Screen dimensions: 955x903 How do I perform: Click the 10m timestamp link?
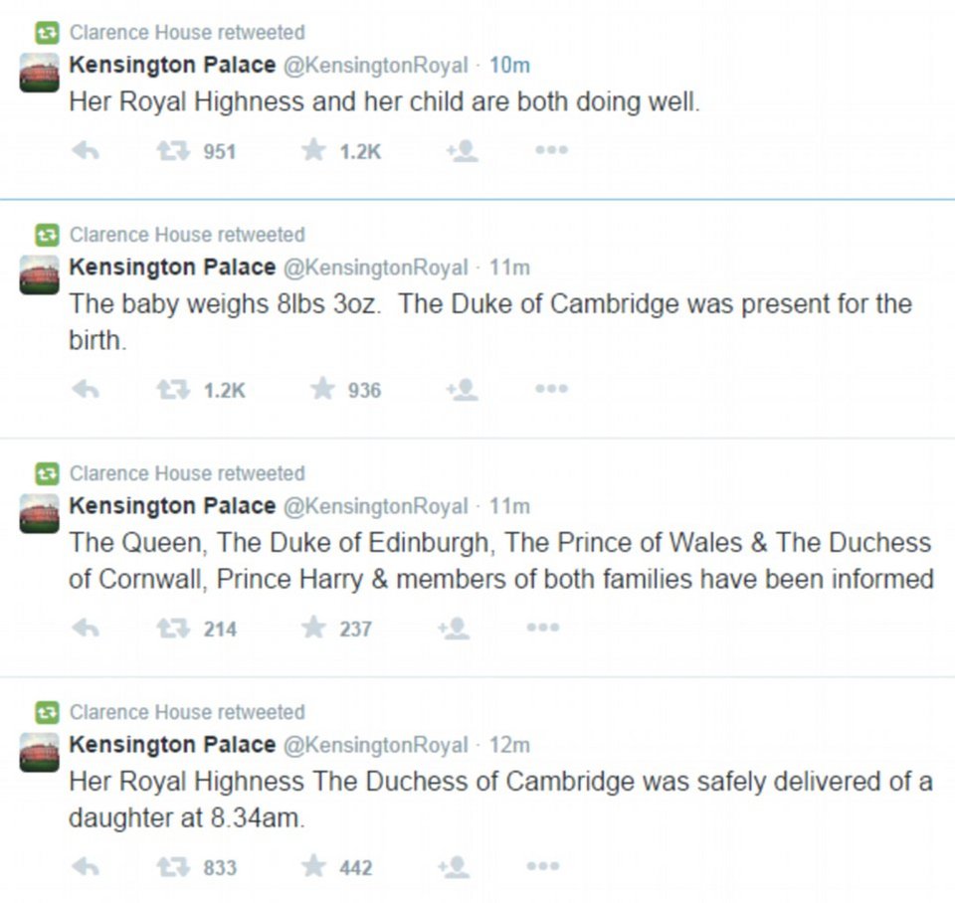(x=509, y=66)
